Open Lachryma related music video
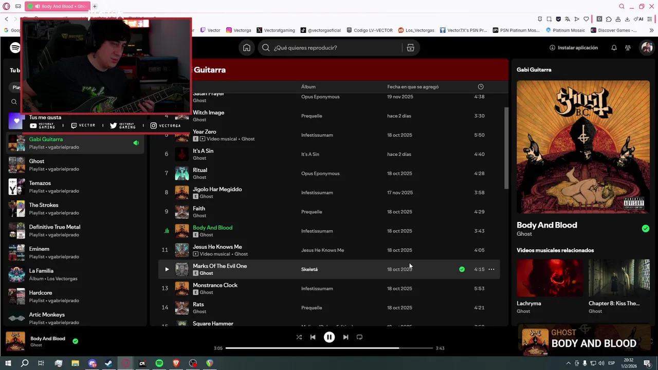This screenshot has height=370, width=658. (x=550, y=286)
